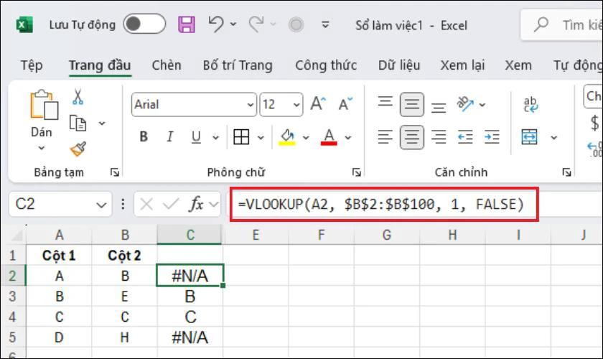Click the Align Left icon
The image size is (603, 359).
pos(385,137)
